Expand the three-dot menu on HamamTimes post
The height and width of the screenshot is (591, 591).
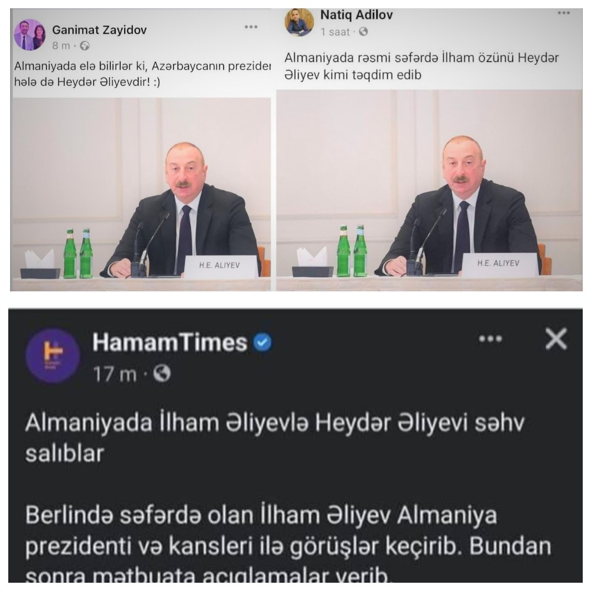point(491,339)
